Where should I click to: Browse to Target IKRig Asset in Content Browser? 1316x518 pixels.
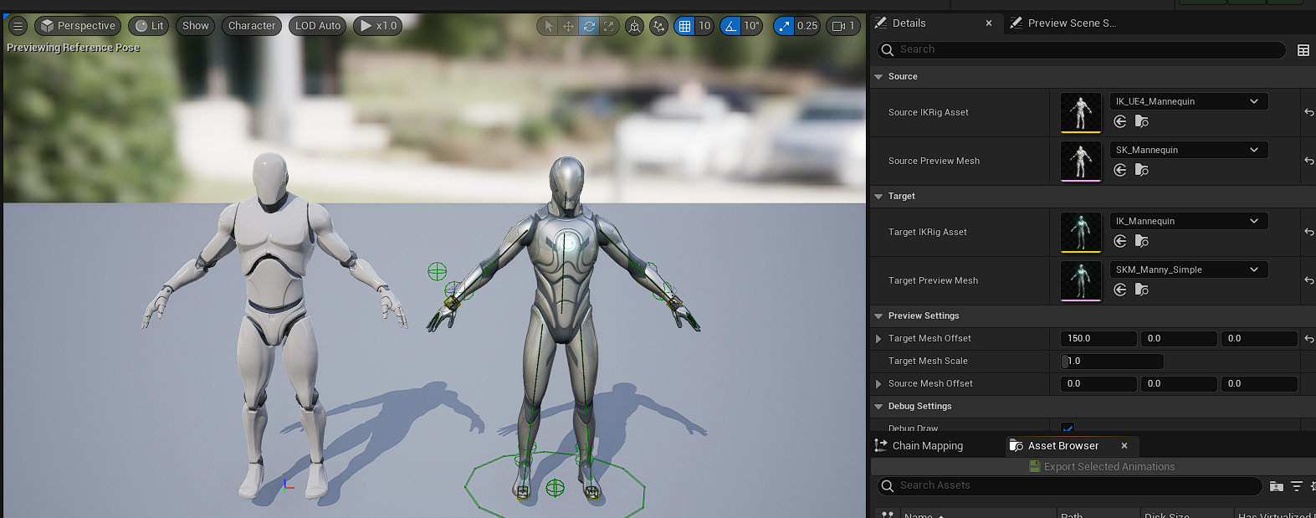coord(1142,242)
